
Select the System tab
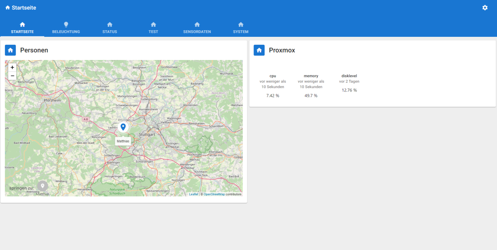241,28
